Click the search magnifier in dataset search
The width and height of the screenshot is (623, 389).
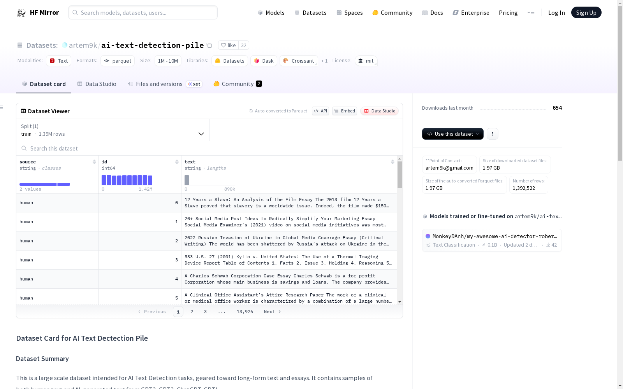tap(24, 149)
